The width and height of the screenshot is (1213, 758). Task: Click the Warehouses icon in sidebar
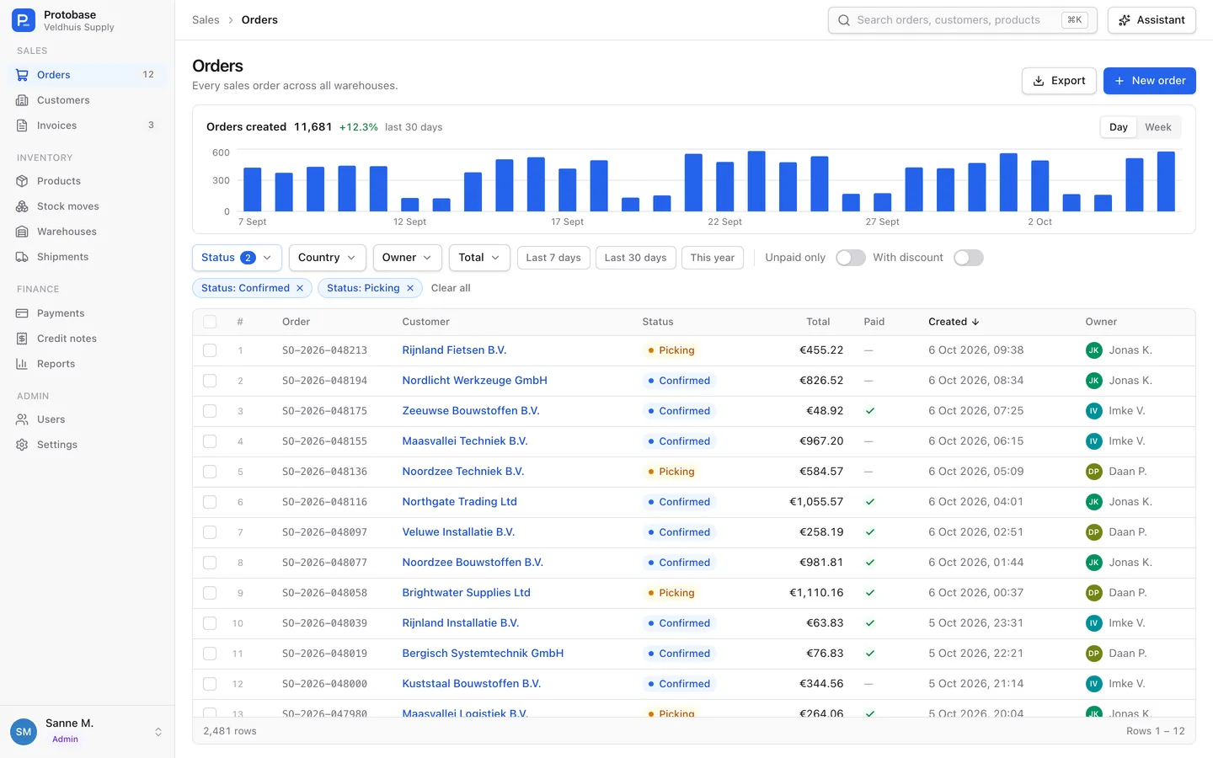23,232
